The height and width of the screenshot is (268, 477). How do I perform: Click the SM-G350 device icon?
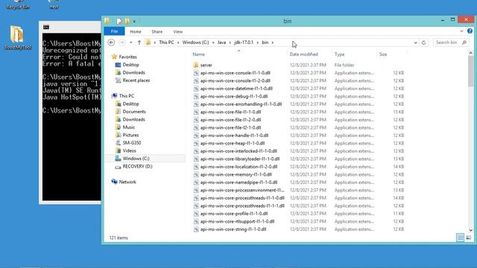118,143
